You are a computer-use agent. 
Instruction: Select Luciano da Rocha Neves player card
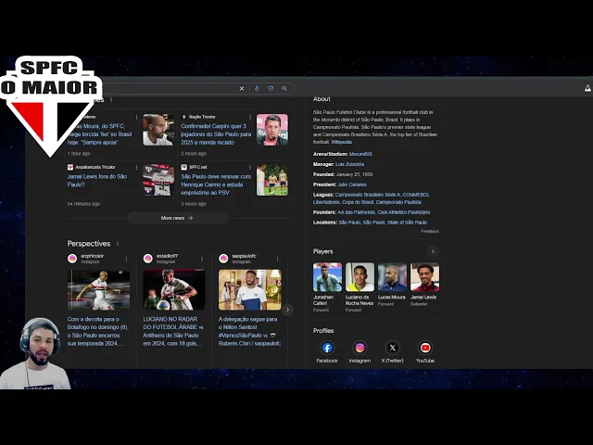coord(360,286)
